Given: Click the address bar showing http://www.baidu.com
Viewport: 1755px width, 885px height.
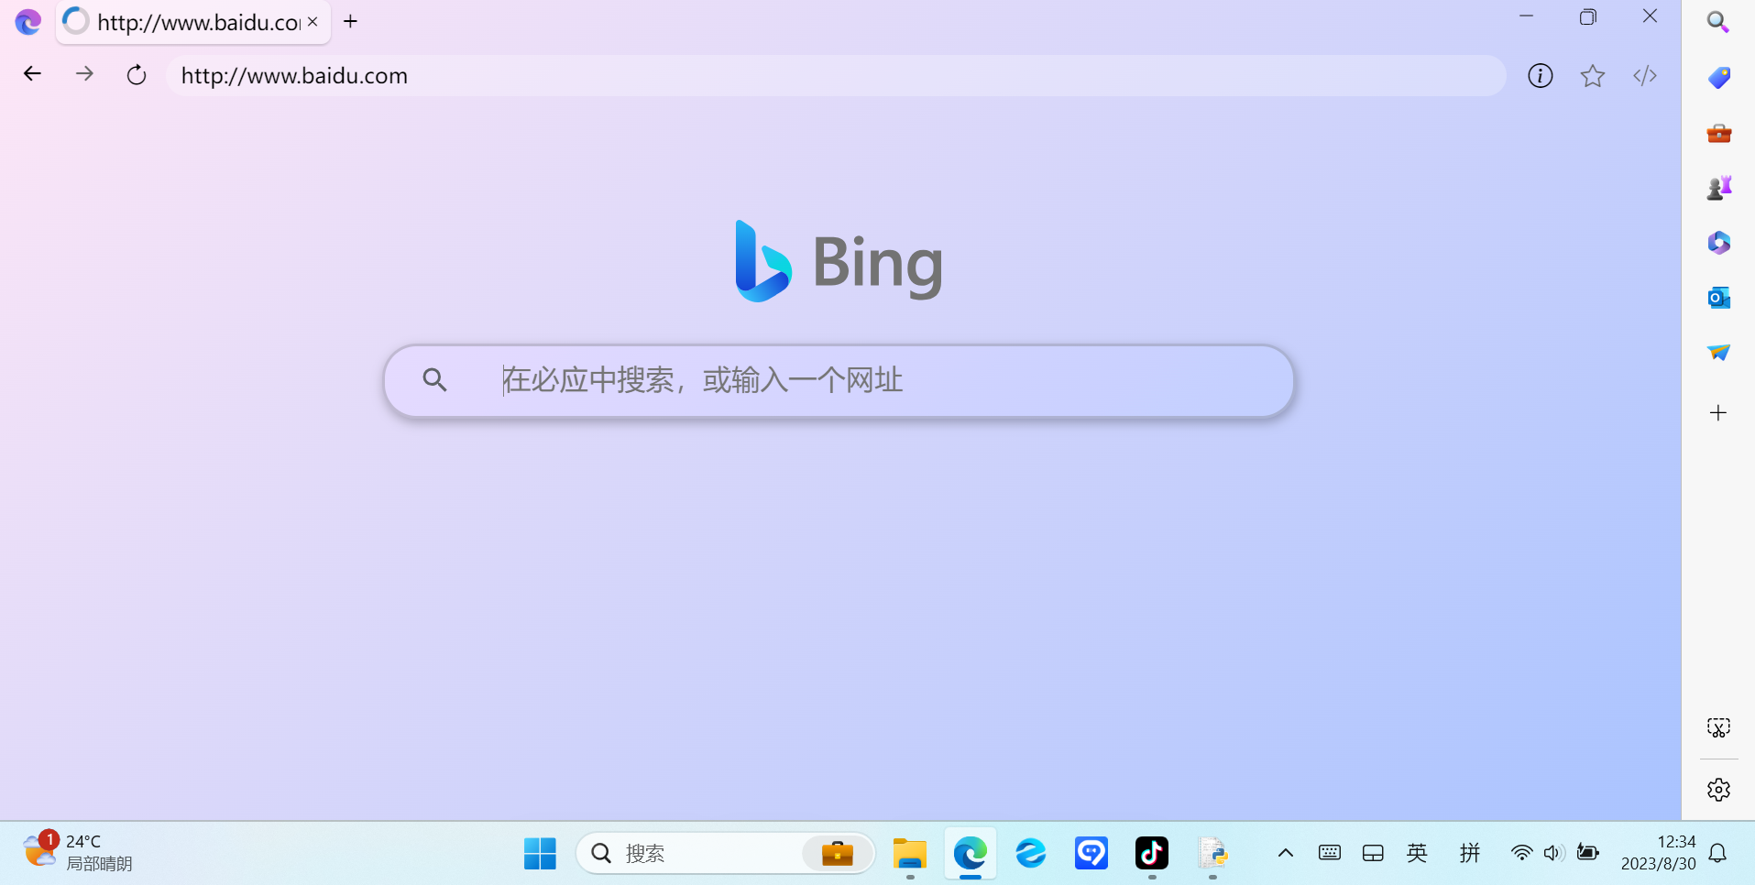Looking at the screenshot, I should pyautogui.click(x=835, y=75).
